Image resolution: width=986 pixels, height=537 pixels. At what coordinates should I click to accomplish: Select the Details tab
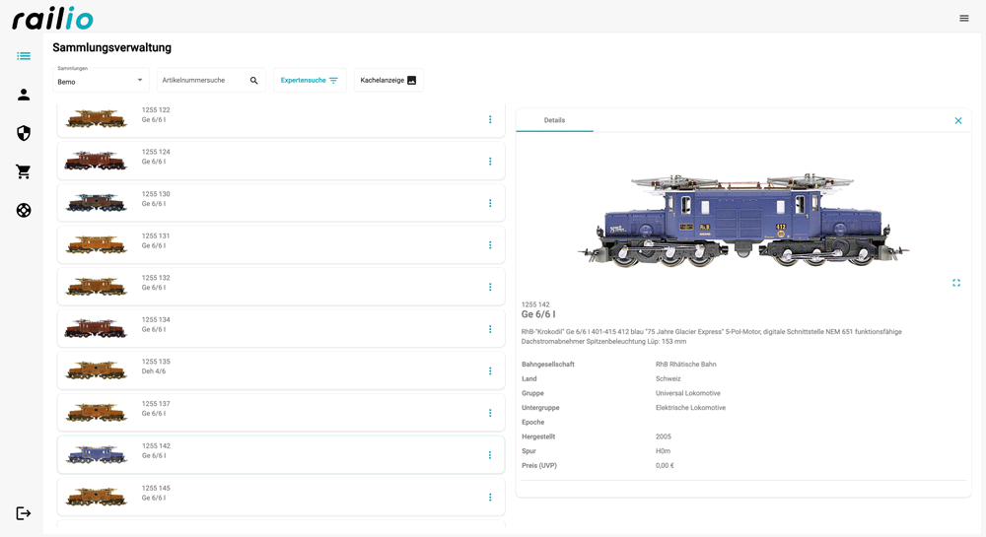point(554,120)
